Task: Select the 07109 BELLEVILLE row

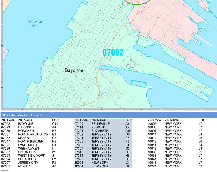Action: 103,124
